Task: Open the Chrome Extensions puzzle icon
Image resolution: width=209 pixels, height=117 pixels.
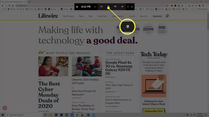Action: click(200, 6)
